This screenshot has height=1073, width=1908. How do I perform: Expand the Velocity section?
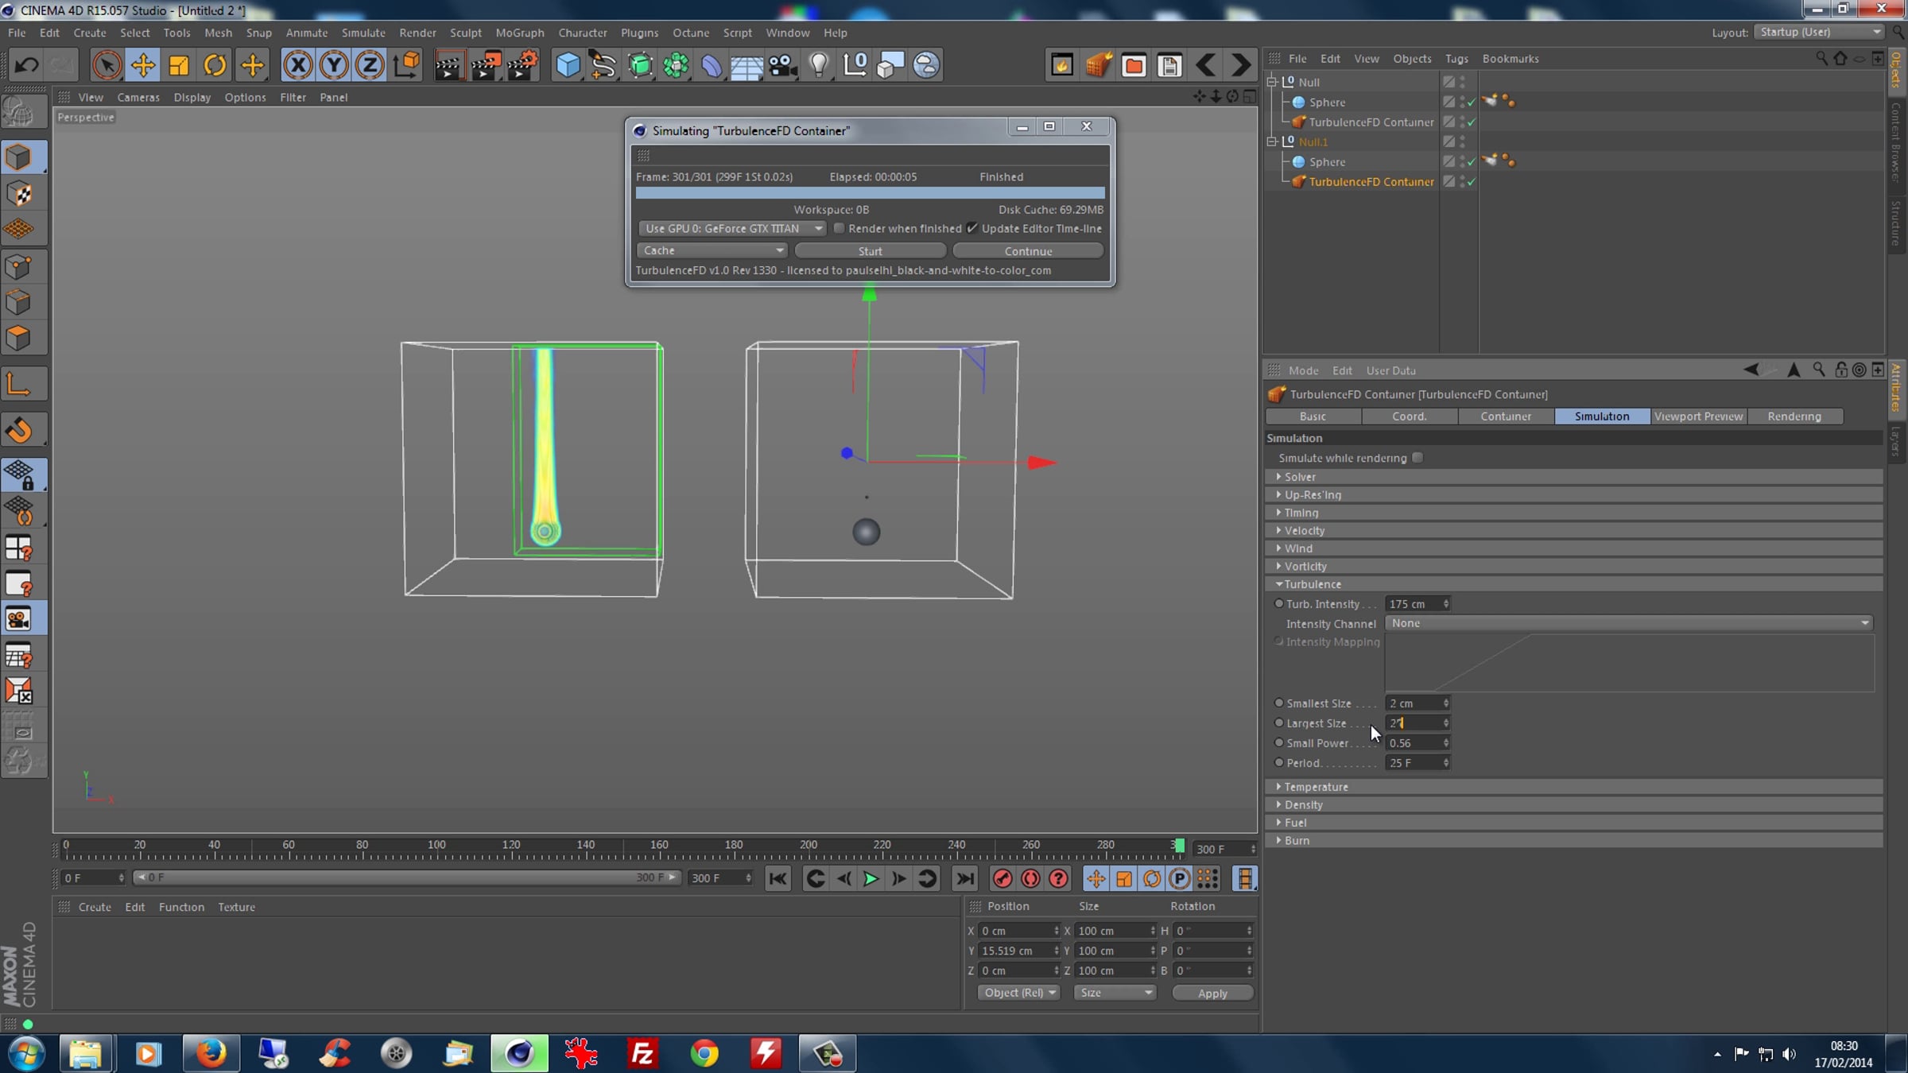click(1574, 530)
